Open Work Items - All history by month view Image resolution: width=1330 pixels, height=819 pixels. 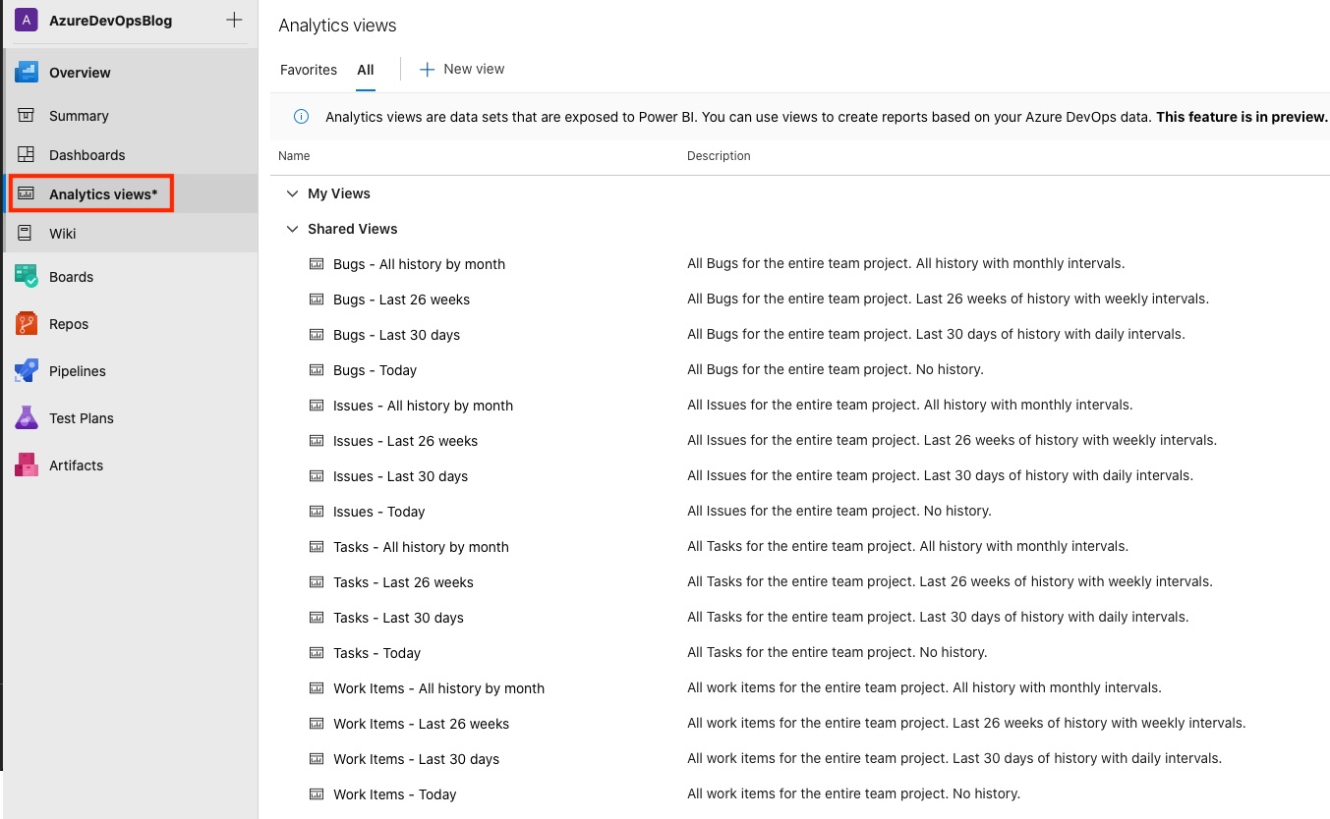click(x=438, y=688)
